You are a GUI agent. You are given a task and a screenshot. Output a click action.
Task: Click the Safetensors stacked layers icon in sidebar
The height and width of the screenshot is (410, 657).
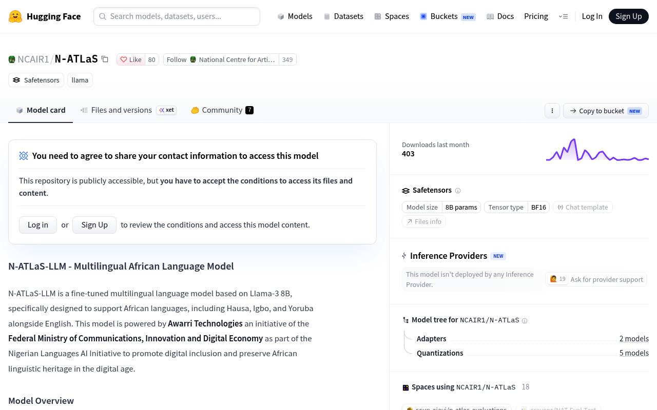pyautogui.click(x=406, y=191)
